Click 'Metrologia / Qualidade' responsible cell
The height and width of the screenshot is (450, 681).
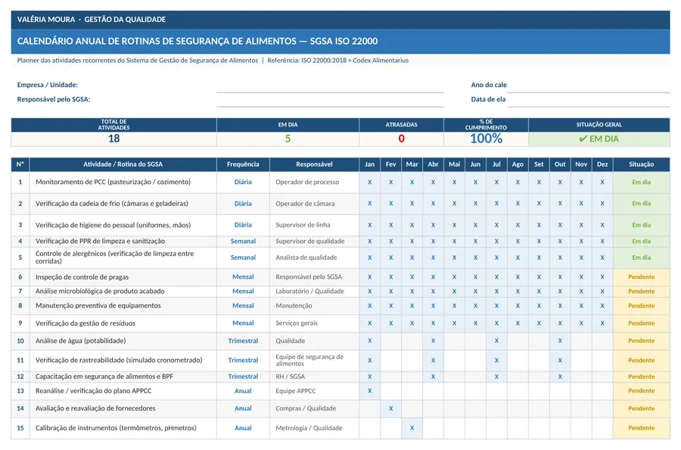click(314, 428)
